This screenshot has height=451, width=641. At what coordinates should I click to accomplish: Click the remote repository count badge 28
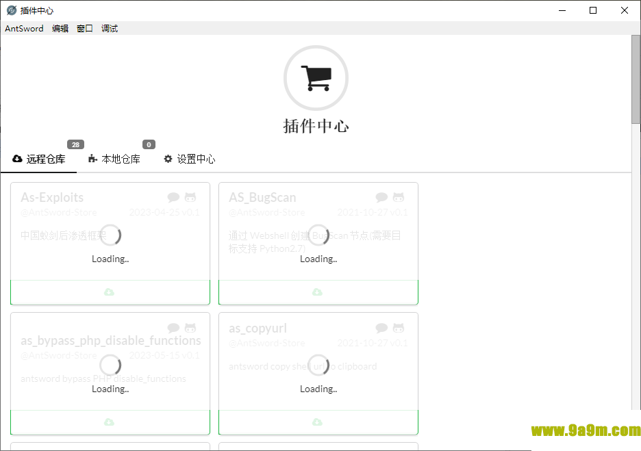75,144
